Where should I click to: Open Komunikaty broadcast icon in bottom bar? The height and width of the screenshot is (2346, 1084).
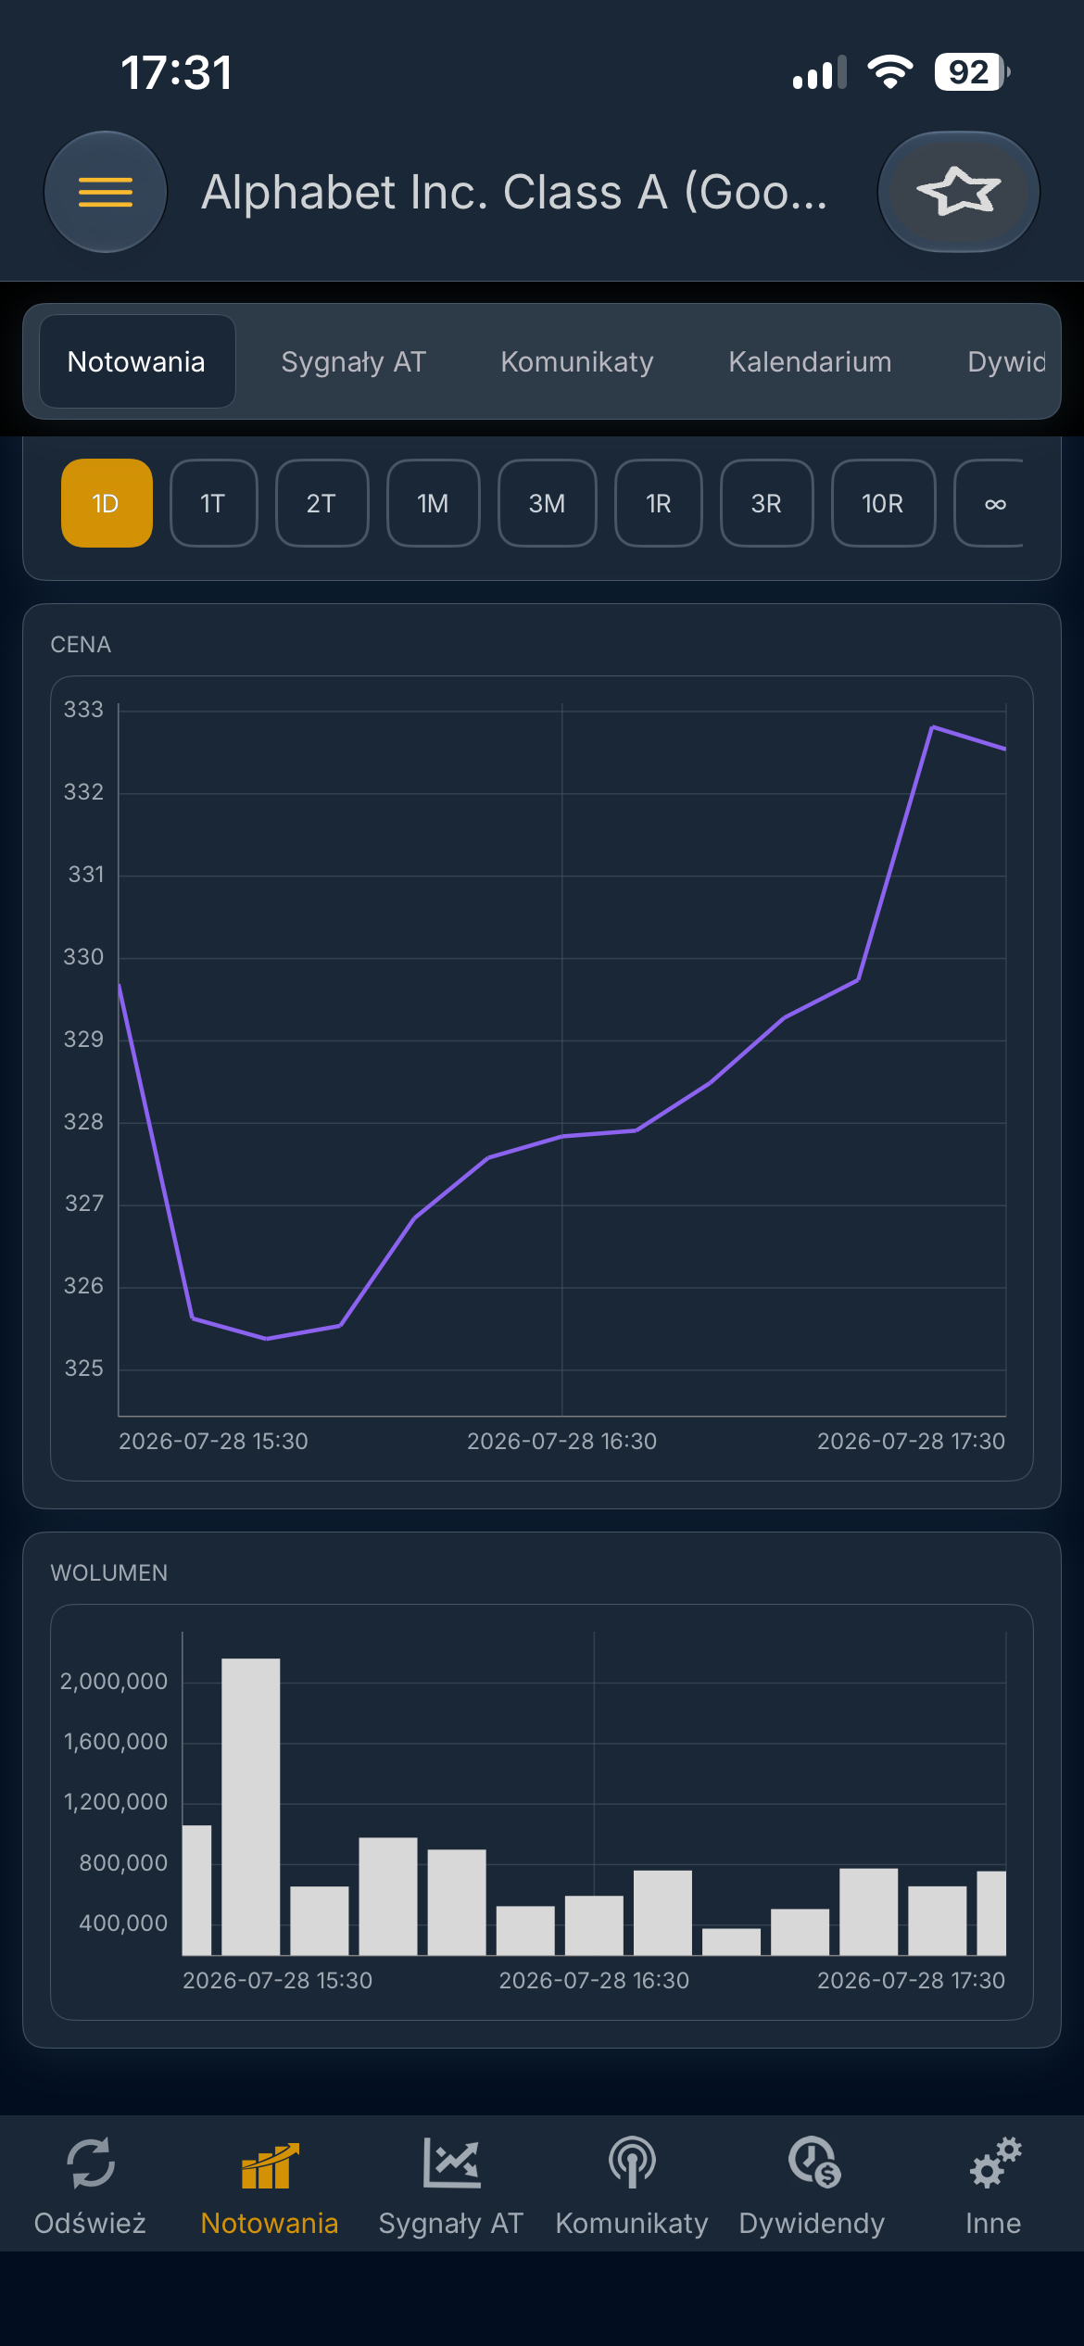tap(632, 2163)
